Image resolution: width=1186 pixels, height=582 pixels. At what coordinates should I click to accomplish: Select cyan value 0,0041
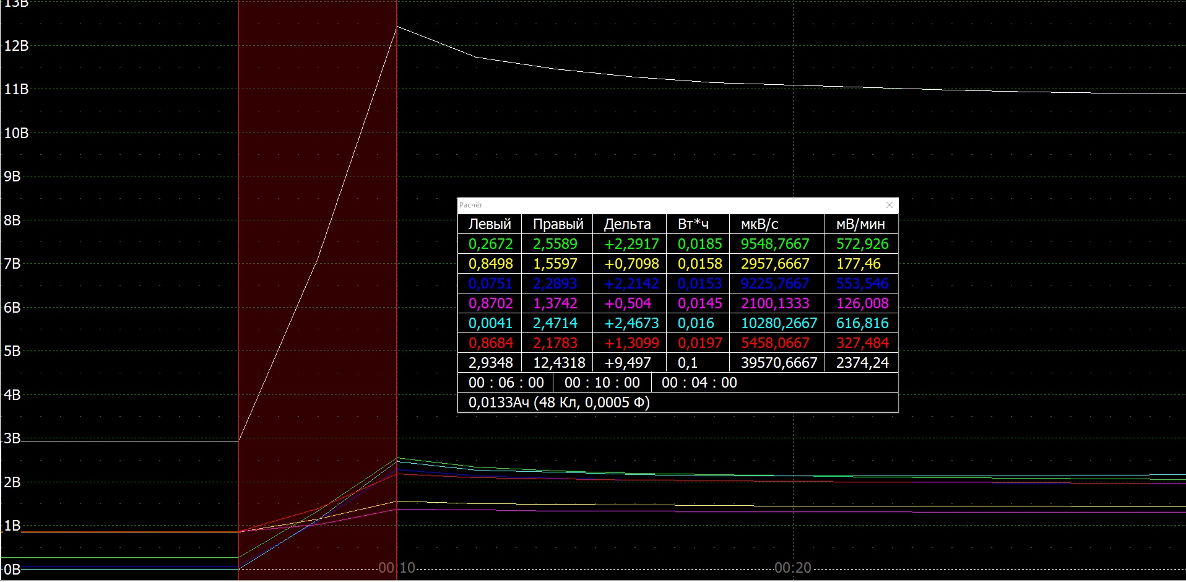[x=490, y=323]
